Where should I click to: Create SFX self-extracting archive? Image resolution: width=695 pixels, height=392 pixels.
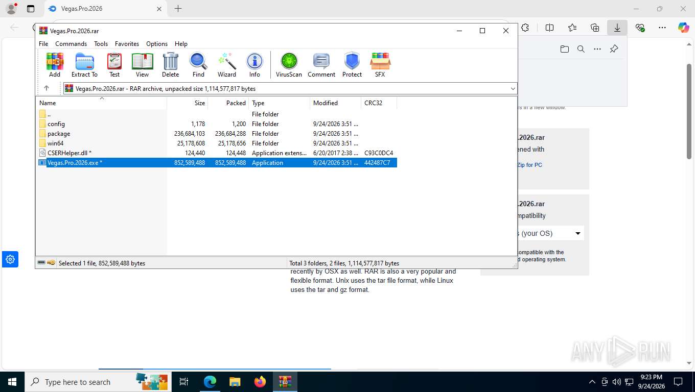pyautogui.click(x=380, y=65)
